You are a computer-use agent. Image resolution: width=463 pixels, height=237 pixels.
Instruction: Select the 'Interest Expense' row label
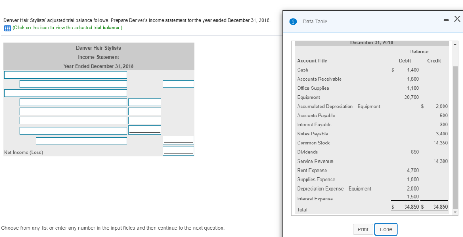315,199
